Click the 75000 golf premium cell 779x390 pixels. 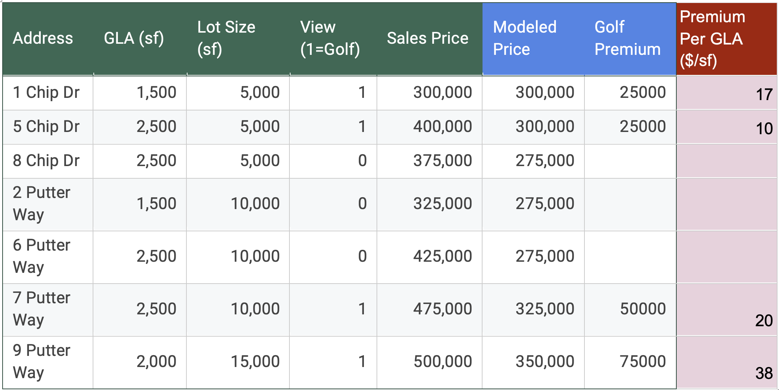click(643, 362)
